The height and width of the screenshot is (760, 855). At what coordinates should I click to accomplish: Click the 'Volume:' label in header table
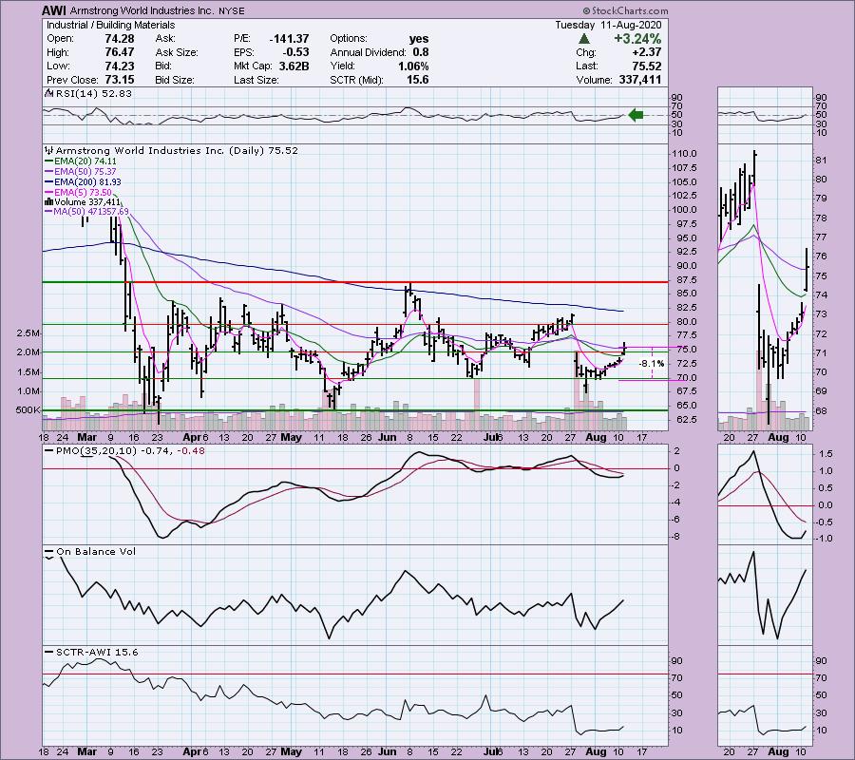[x=595, y=80]
